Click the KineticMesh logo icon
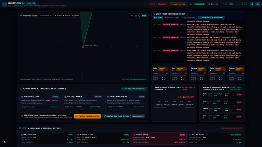This screenshot has width=262, height=147. pos(5,4)
